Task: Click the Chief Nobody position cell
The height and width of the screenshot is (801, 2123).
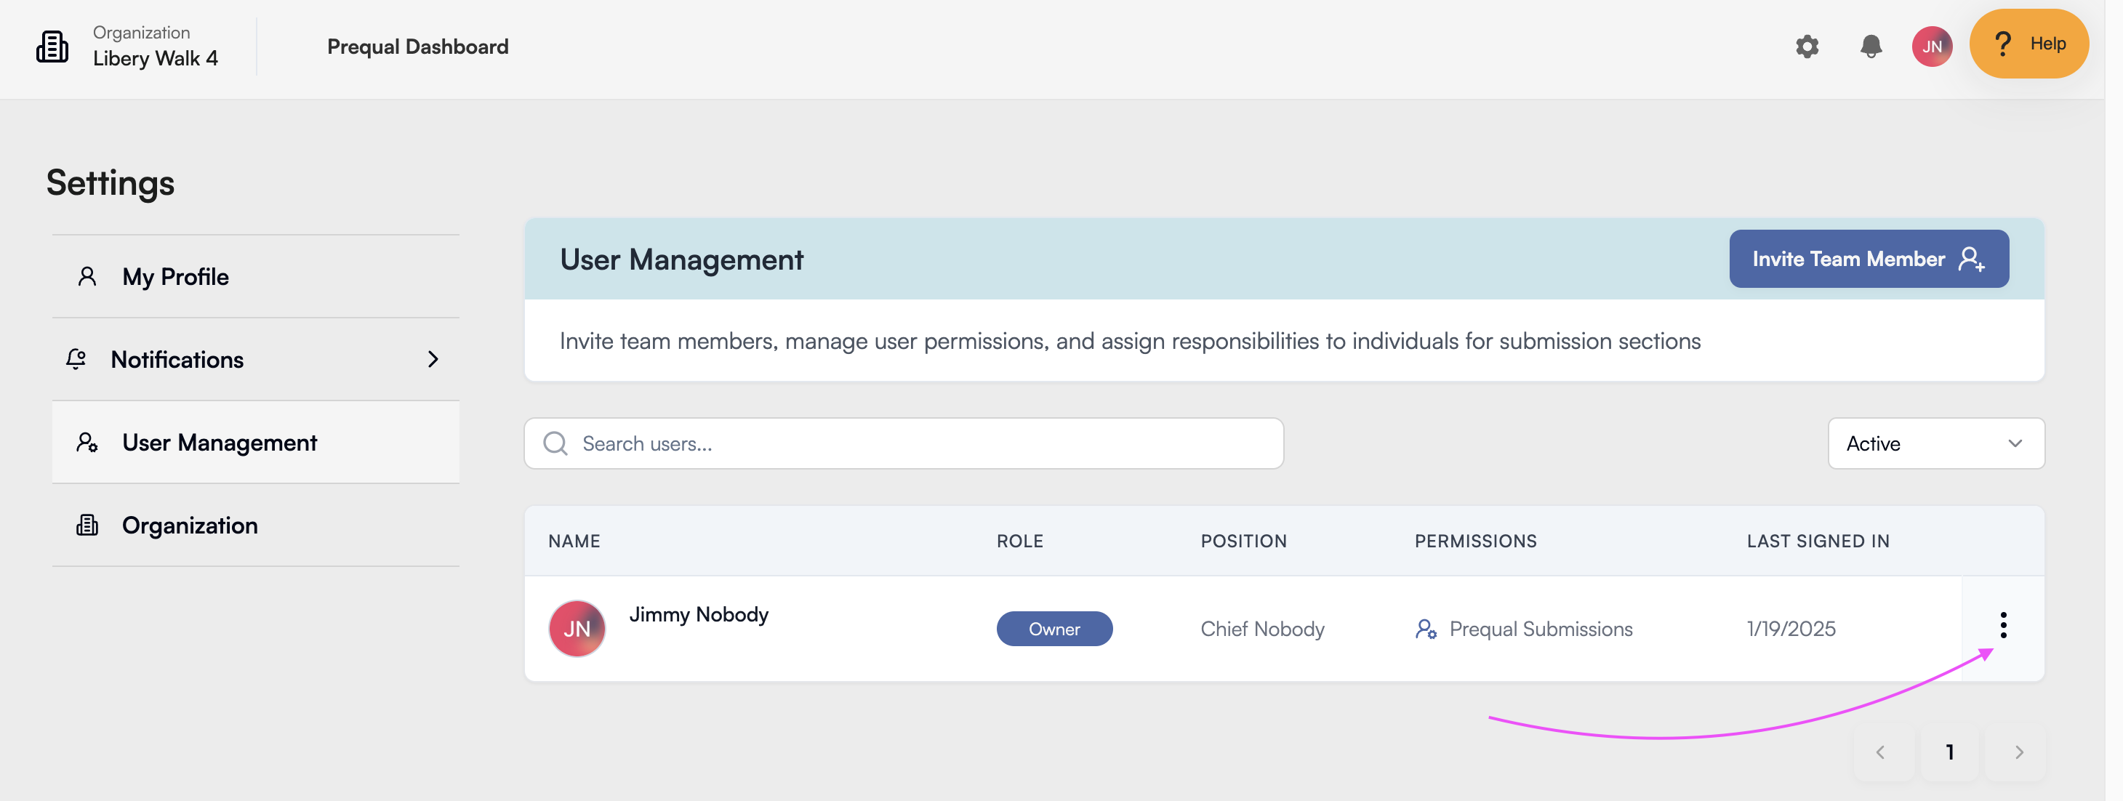Action: [1261, 629]
